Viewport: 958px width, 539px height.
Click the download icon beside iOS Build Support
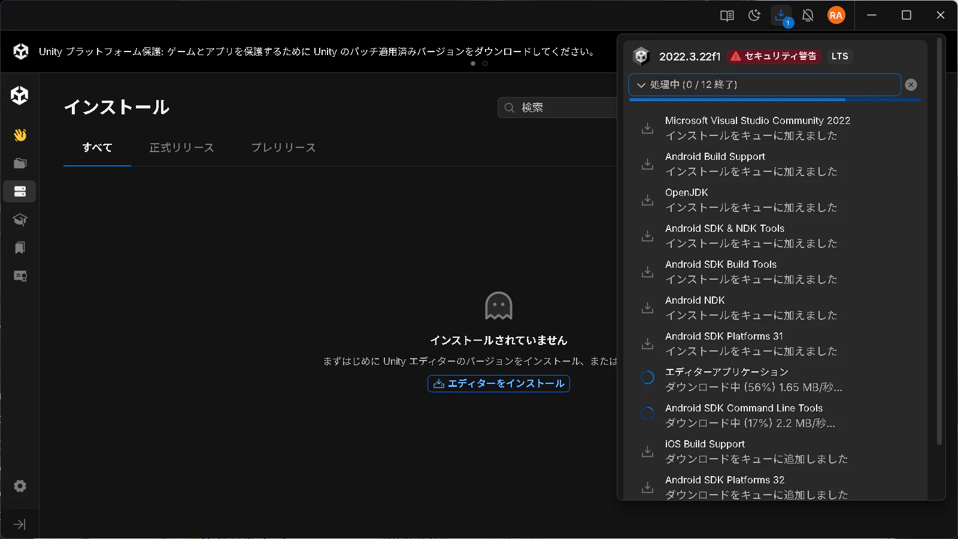tap(647, 452)
